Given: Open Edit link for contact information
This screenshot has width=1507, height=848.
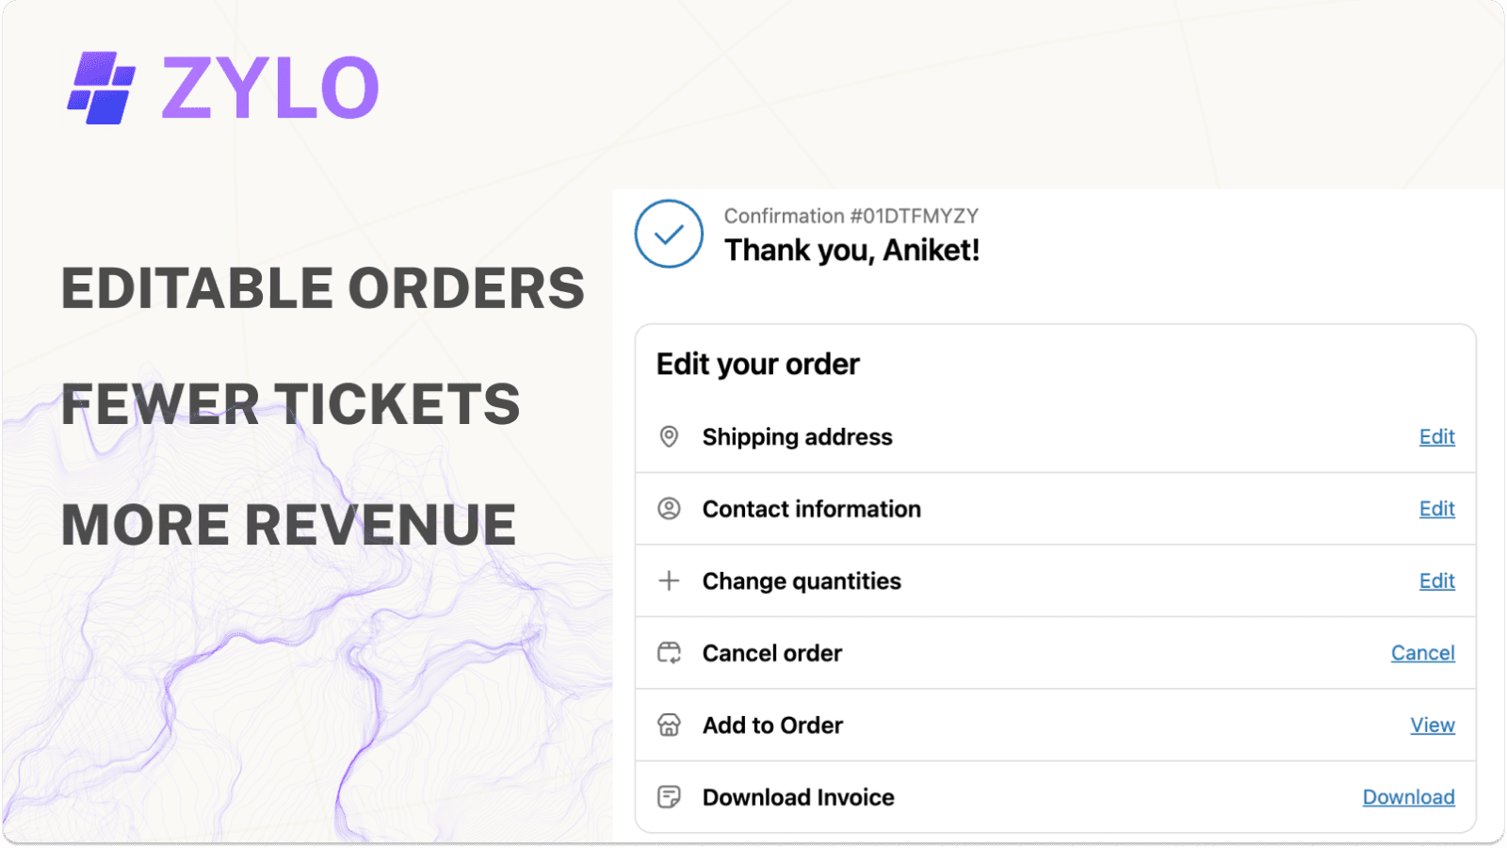Looking at the screenshot, I should click(x=1436, y=509).
